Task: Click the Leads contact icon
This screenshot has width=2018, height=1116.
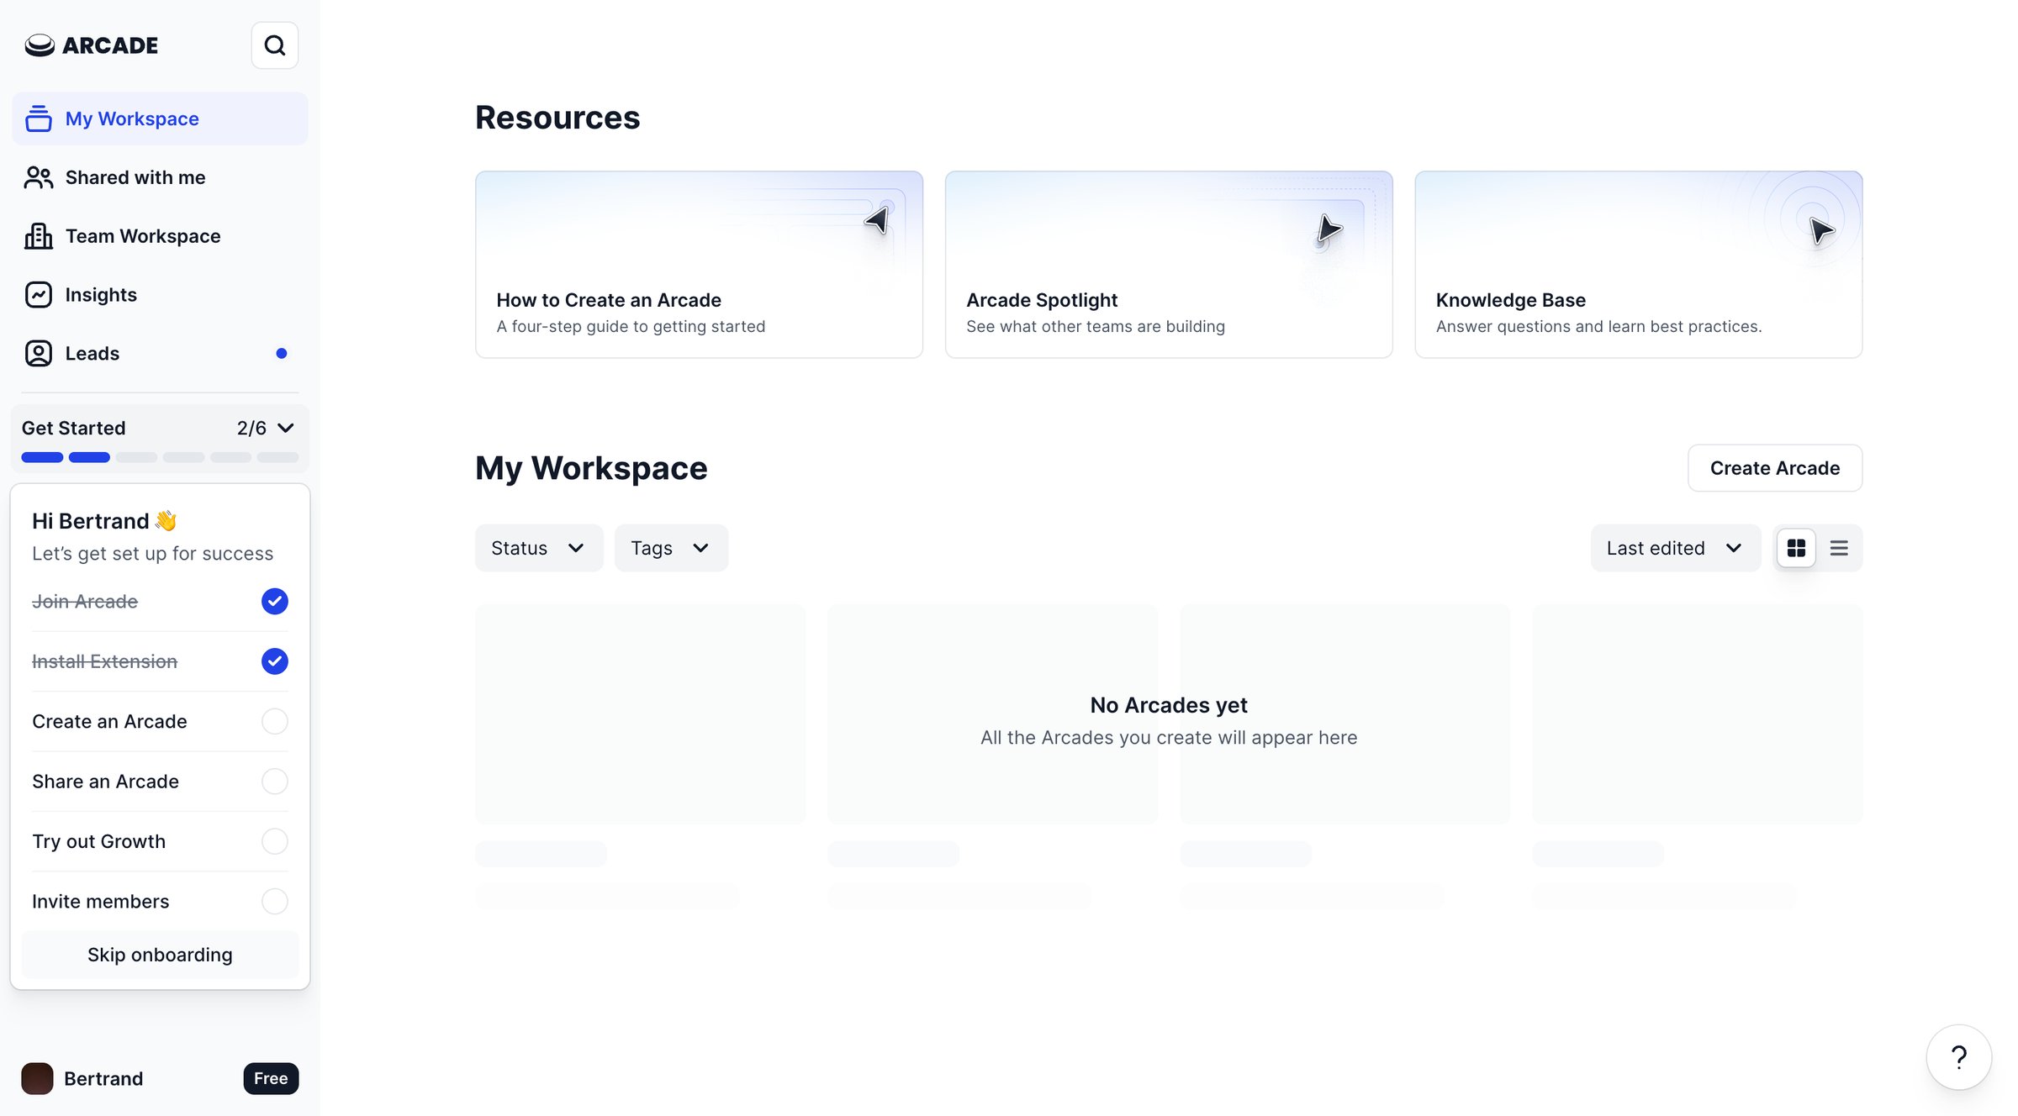Action: [39, 354]
